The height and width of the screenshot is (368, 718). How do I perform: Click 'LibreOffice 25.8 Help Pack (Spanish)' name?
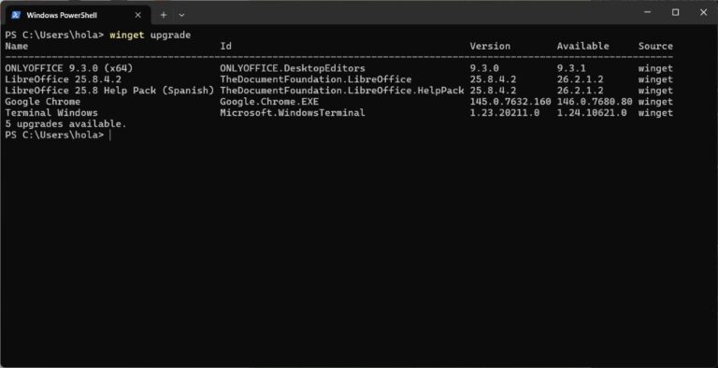[x=110, y=91]
